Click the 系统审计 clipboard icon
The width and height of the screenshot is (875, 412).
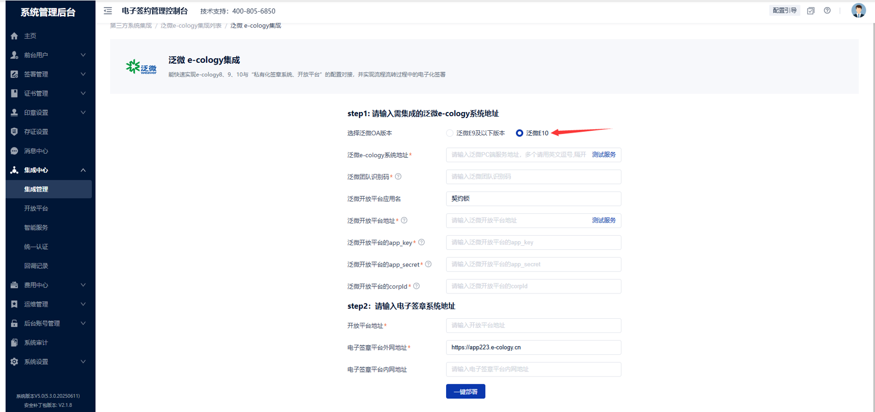14,343
